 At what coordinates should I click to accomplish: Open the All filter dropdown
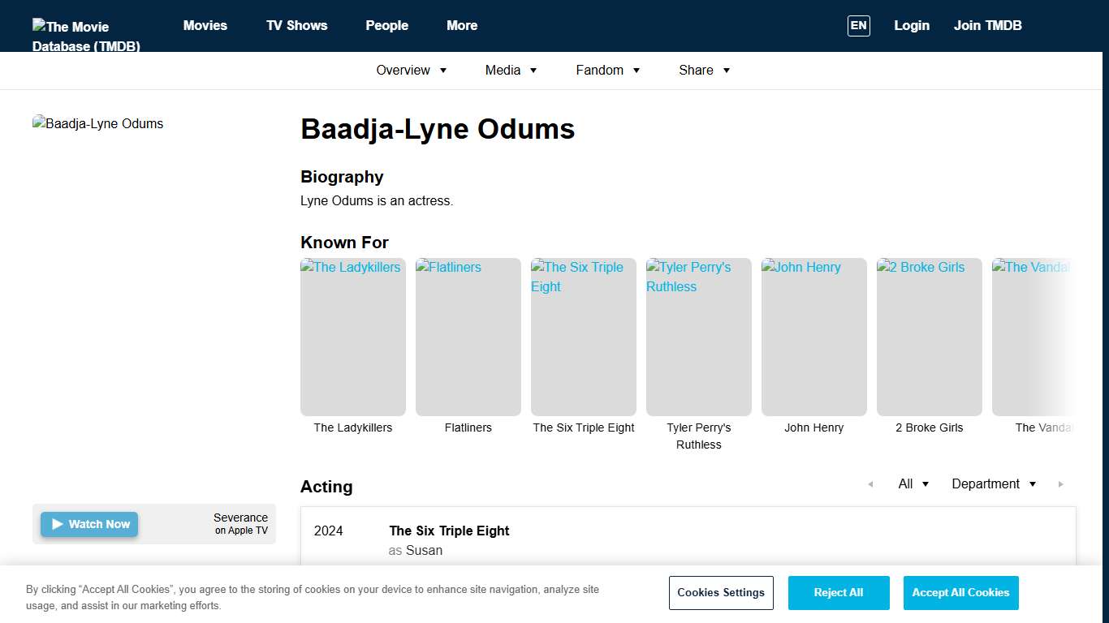point(913,483)
